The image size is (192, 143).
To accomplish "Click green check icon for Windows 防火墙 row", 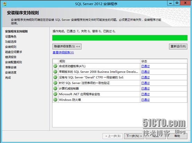I will click(55, 100).
